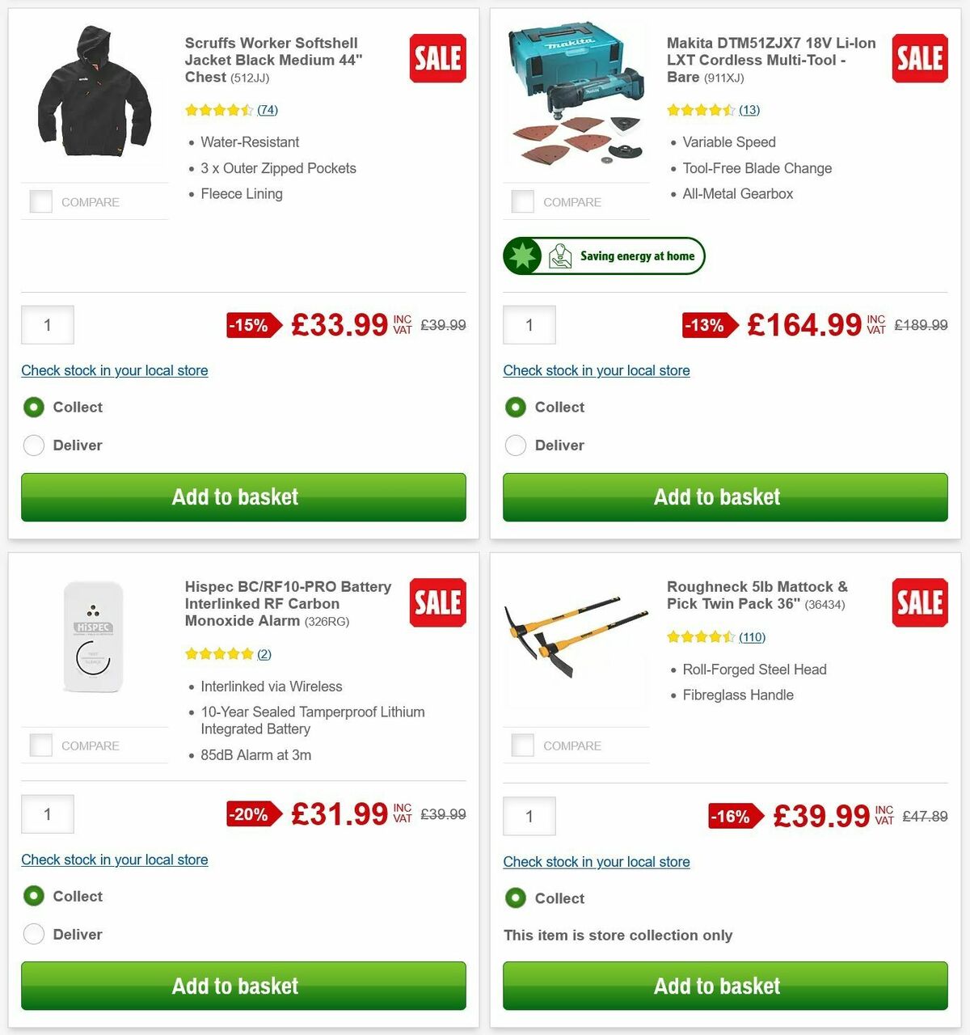Image resolution: width=970 pixels, height=1035 pixels.
Task: Tick the COMPARE checkbox for the Makita multi-tool
Action: tap(522, 201)
